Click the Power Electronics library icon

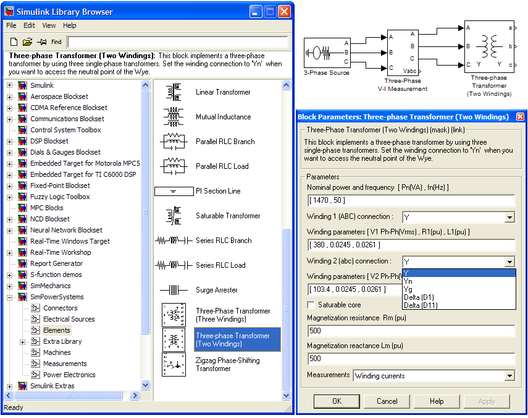[35, 375]
